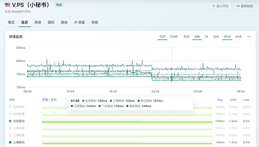Switch to IPv6 protocol
Viewport: 259px width, 147px height.
click(238, 36)
